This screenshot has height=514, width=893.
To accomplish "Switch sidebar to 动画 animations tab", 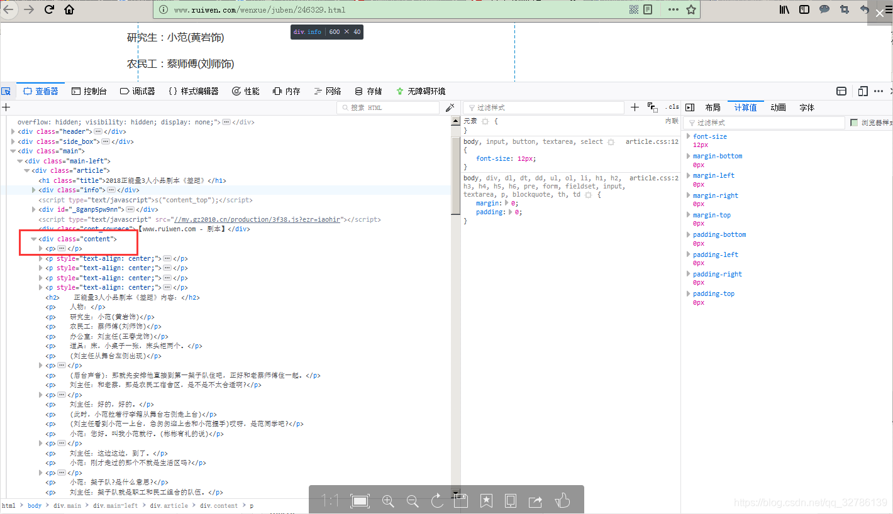I will tap(778, 107).
